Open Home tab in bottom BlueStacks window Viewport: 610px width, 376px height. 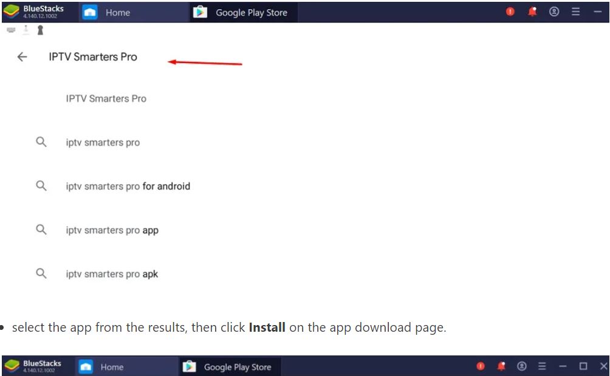point(126,367)
